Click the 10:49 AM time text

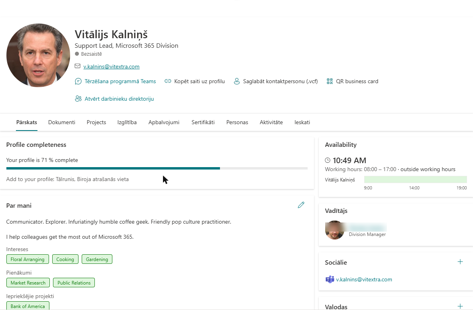pos(349,160)
